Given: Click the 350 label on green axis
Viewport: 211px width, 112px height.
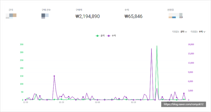Looking at the screenshot, I should 22,44.
